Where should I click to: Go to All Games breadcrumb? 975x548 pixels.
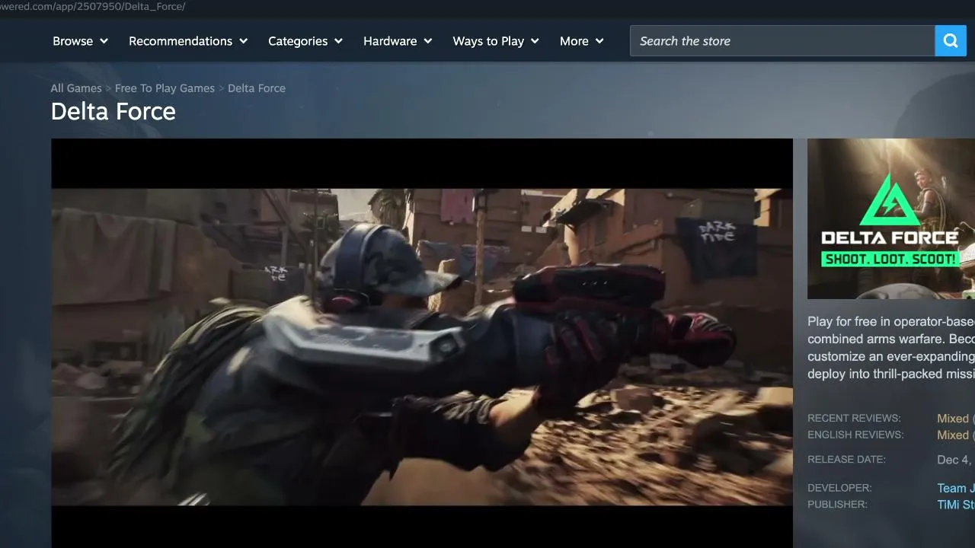76,88
